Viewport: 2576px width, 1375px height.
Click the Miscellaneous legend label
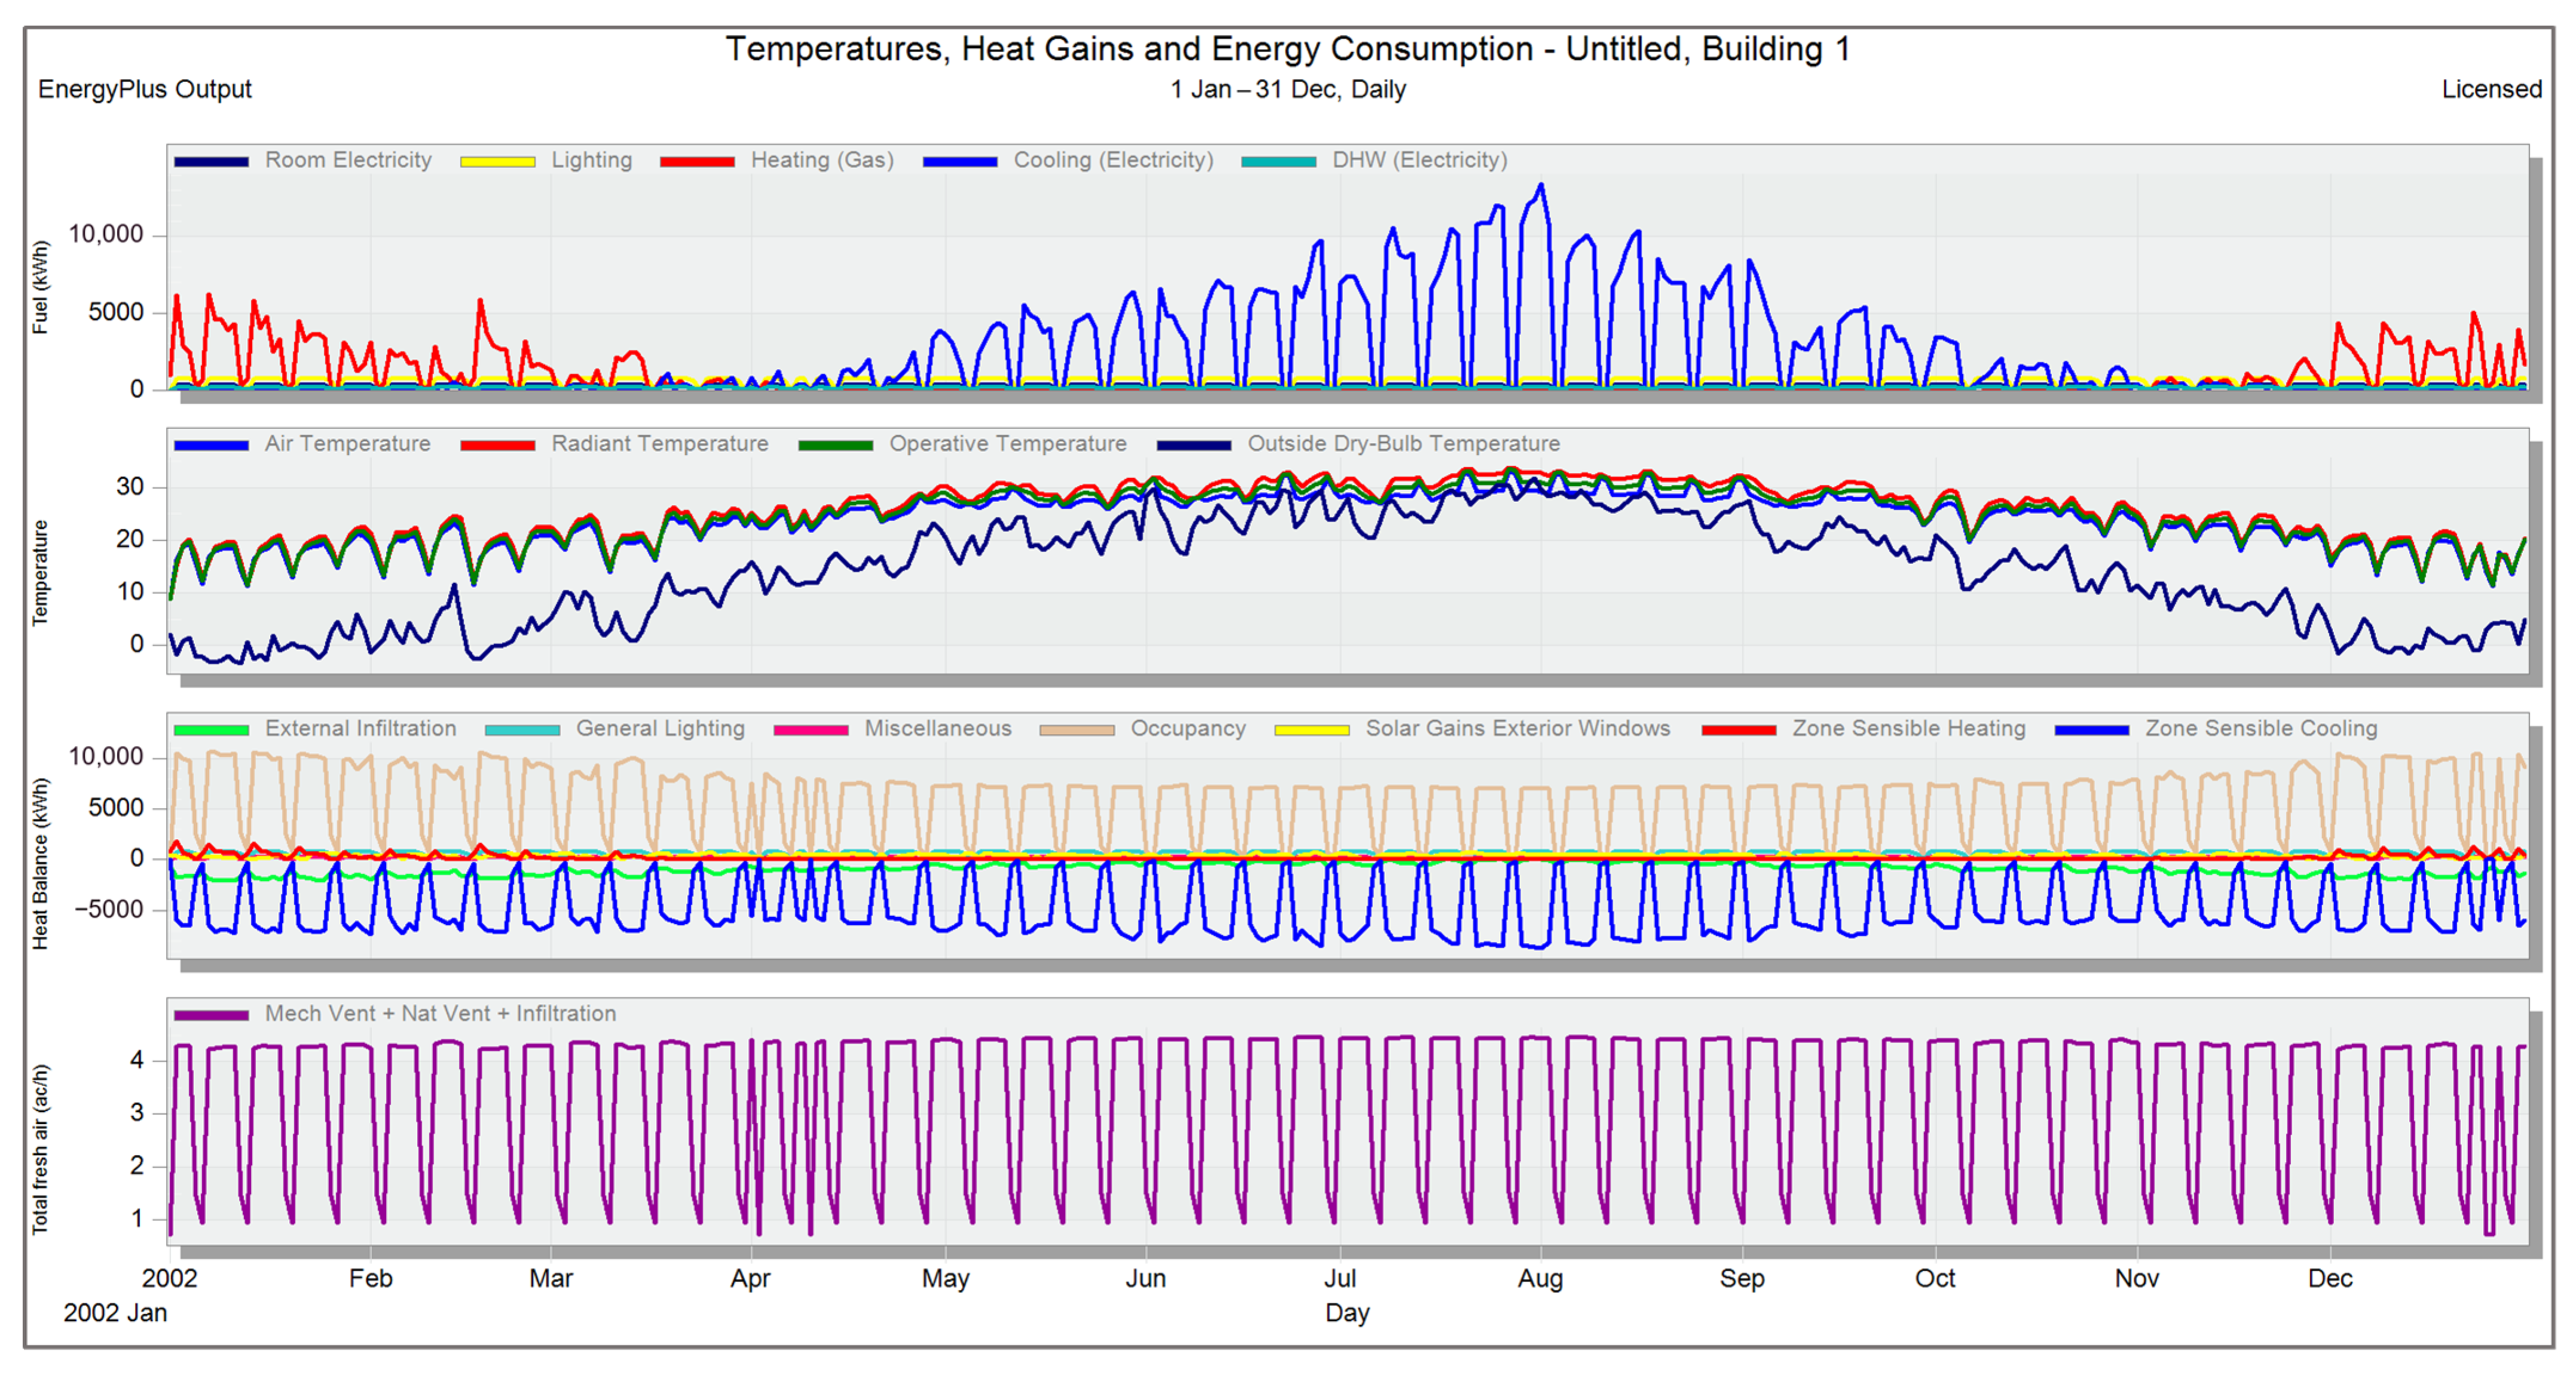[x=938, y=729]
